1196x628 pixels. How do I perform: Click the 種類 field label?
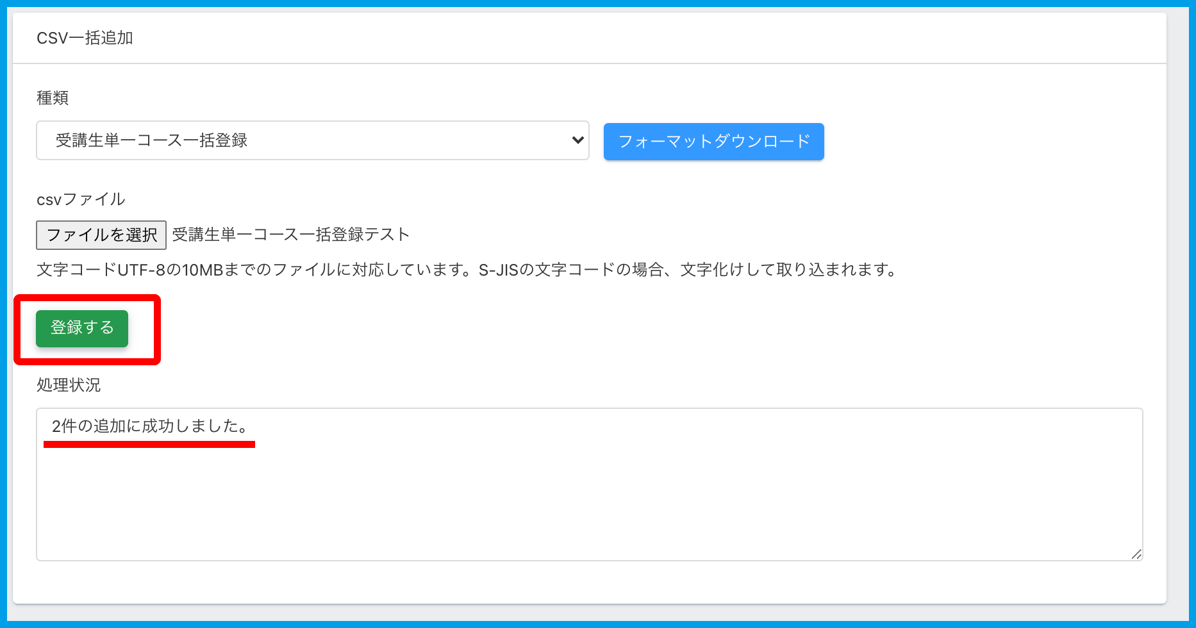[53, 98]
